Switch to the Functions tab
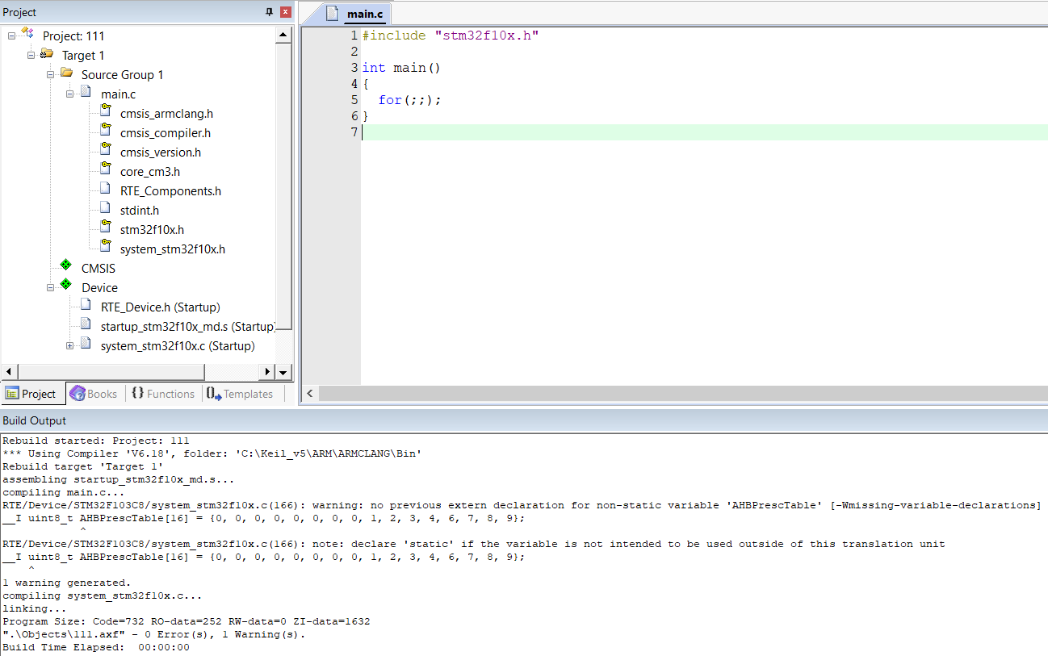 pos(162,394)
